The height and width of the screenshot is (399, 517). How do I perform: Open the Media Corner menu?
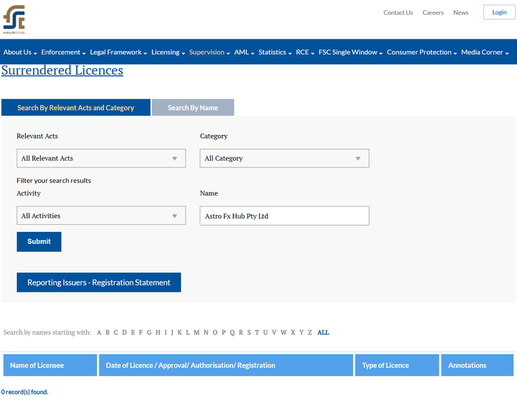[x=485, y=52]
